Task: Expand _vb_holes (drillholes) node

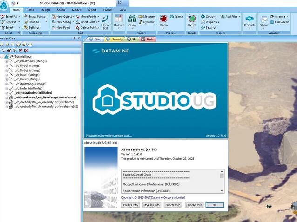Action: (x=7, y=88)
